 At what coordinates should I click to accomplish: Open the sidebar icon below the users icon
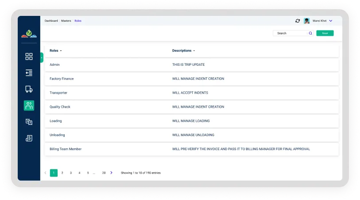click(x=29, y=122)
